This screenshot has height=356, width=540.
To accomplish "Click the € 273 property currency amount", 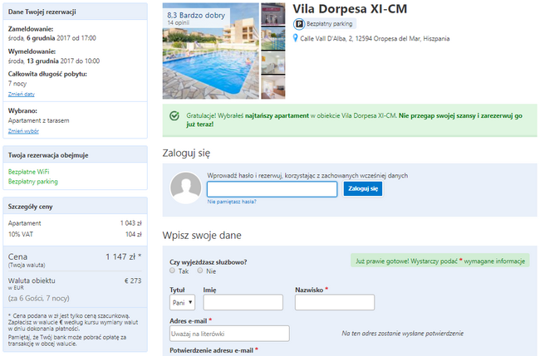I will coord(133,280).
